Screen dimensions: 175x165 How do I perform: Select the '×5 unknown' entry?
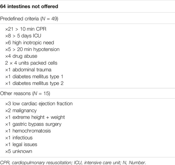(x=19, y=152)
